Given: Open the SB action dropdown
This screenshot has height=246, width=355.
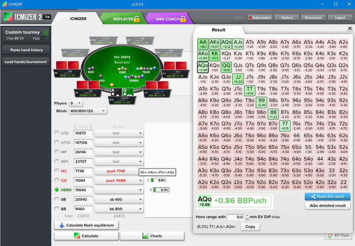Looking at the screenshot, I should (119, 199).
